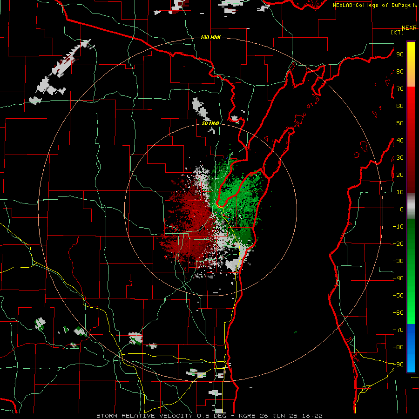The width and height of the screenshot is (419, 419).
Task: Click the "18:22" time in the caption
Action: 312,416
